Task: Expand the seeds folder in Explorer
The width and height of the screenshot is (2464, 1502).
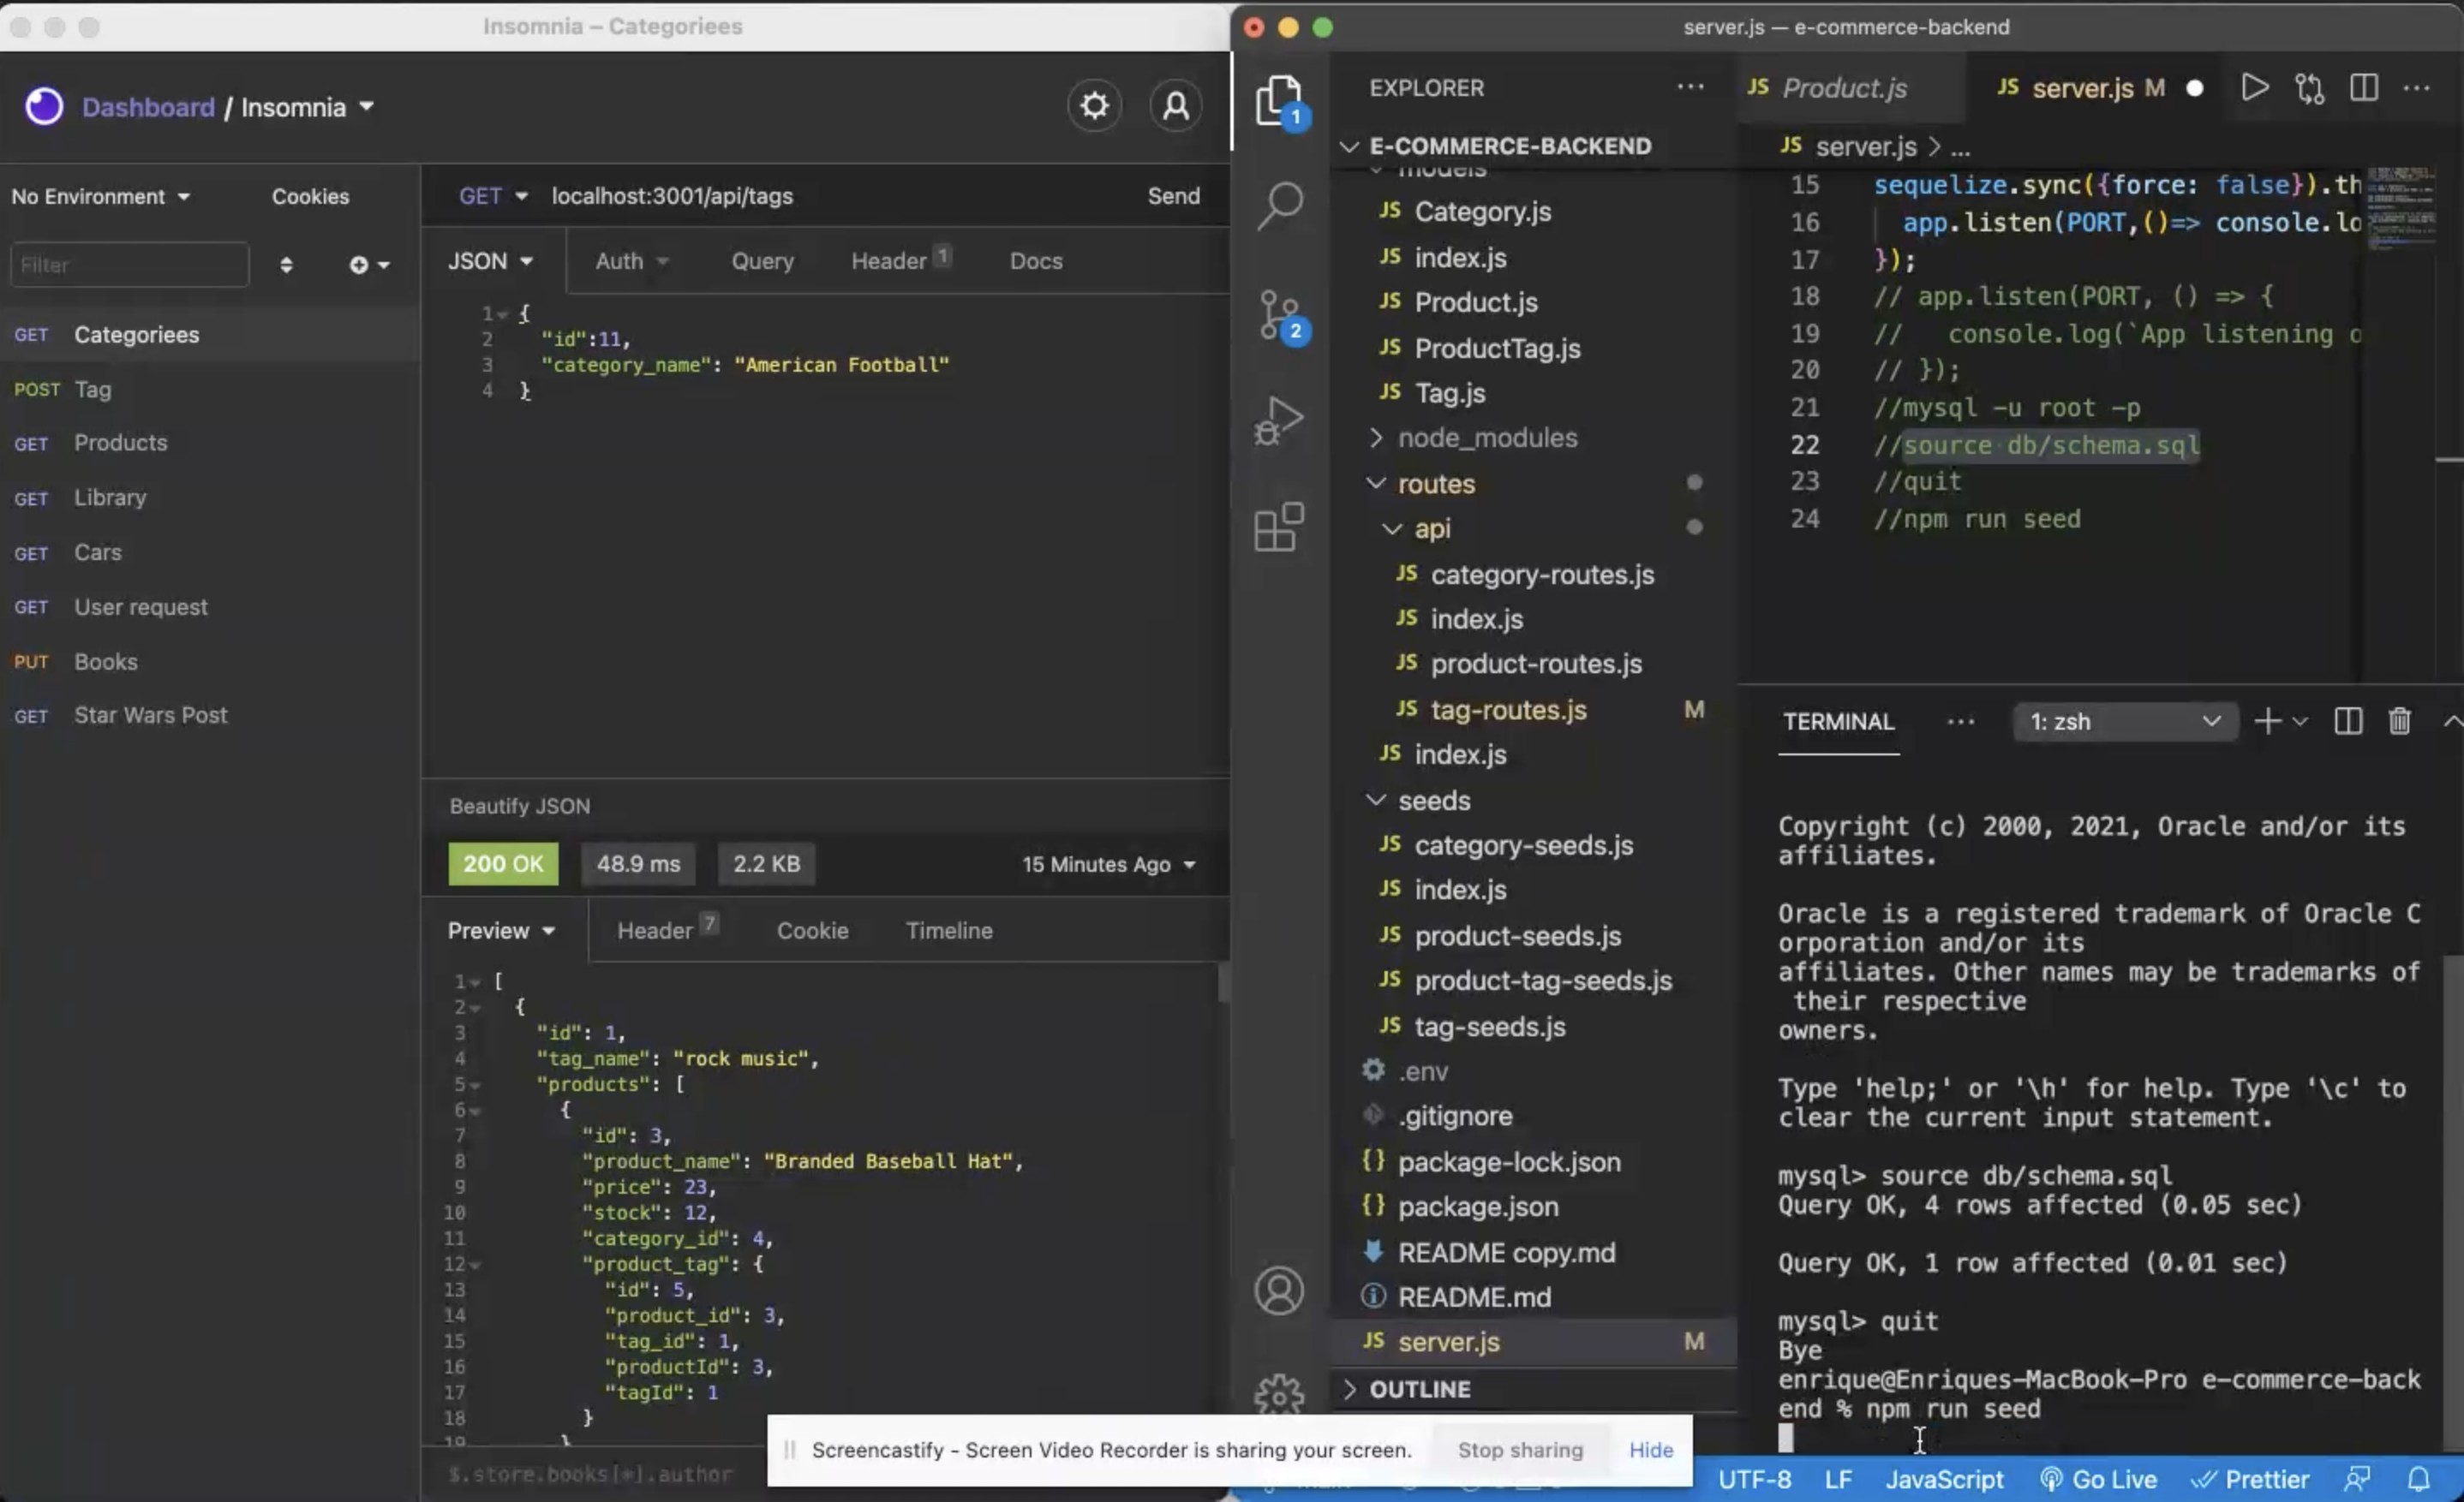Action: [x=1436, y=801]
